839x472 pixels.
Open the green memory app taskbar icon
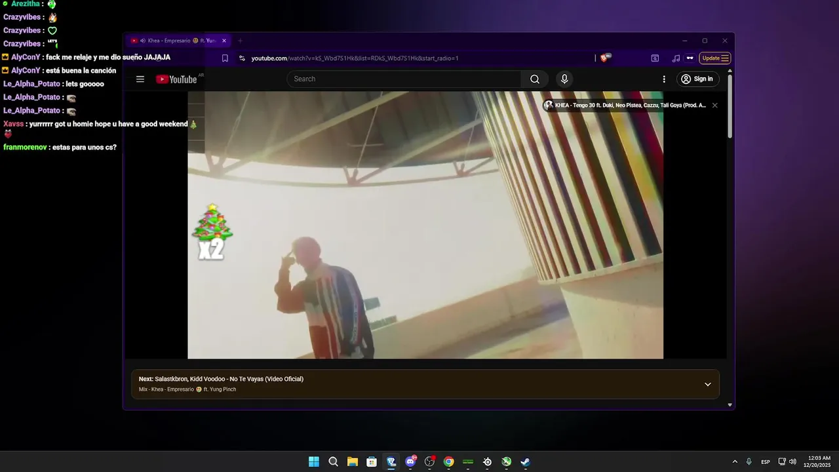click(x=468, y=462)
